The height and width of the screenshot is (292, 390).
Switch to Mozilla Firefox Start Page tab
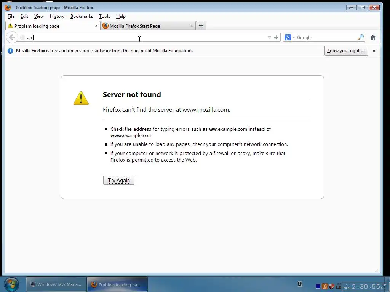148,26
